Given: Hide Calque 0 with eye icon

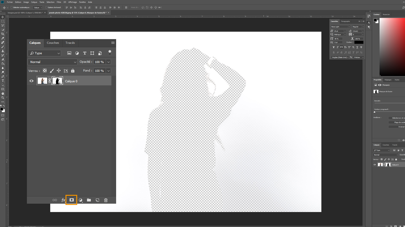Looking at the screenshot, I should (x=31, y=81).
